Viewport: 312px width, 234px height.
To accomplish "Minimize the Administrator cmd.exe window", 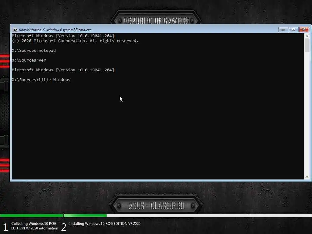I will 283,30.
